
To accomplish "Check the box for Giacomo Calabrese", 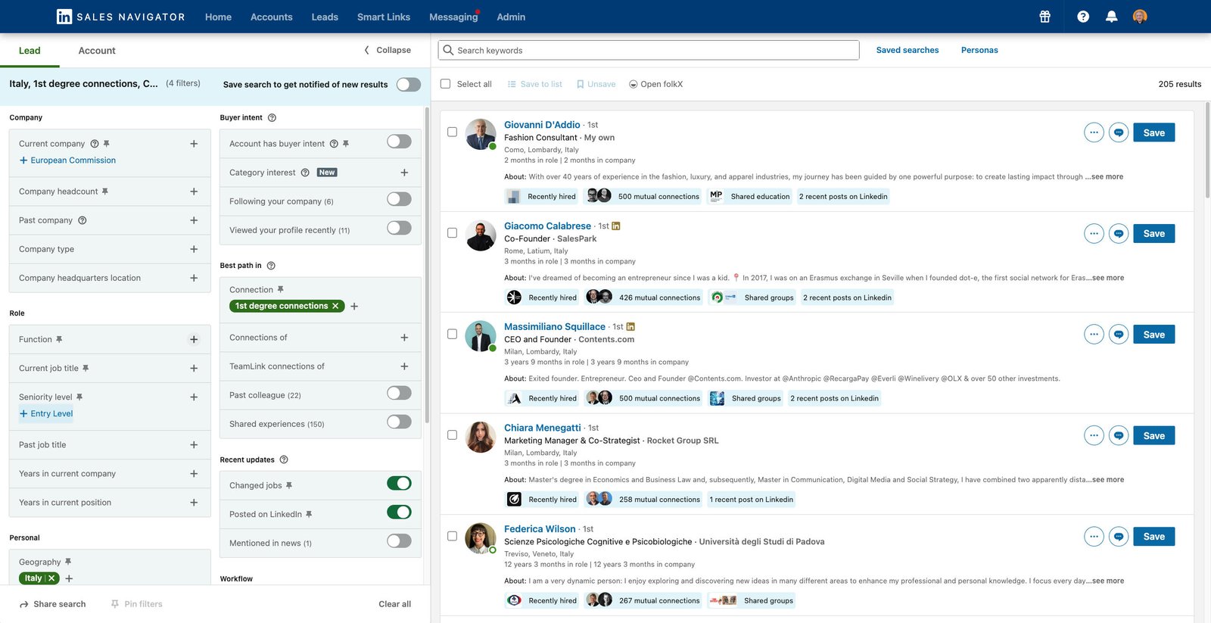I will [452, 233].
